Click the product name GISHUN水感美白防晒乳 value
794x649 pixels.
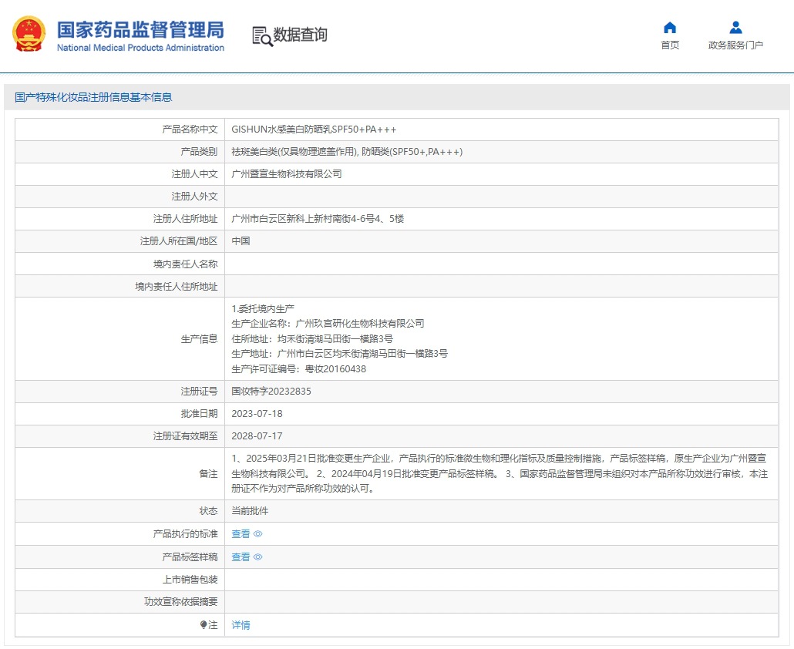point(314,129)
